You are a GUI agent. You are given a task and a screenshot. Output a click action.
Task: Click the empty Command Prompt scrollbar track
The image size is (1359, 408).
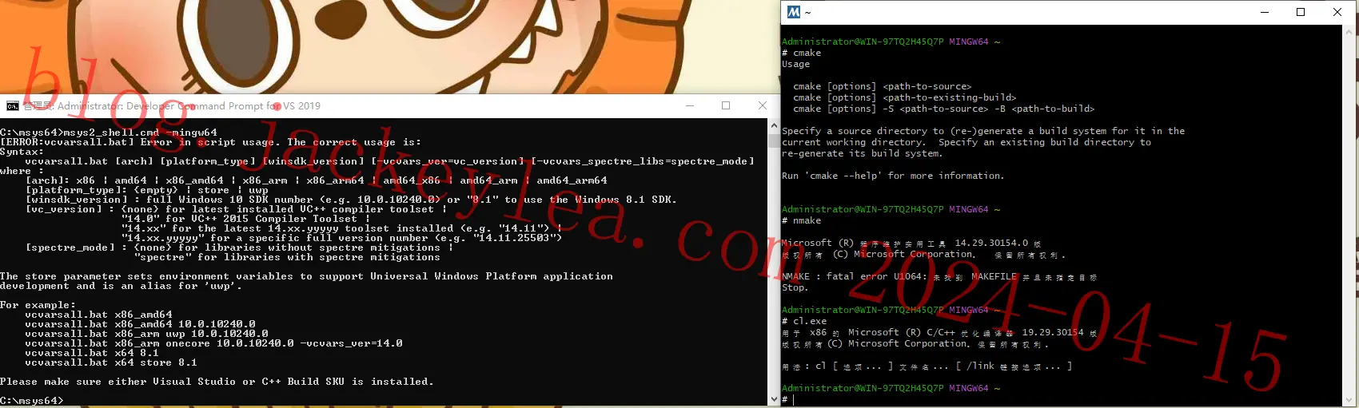coord(773,270)
